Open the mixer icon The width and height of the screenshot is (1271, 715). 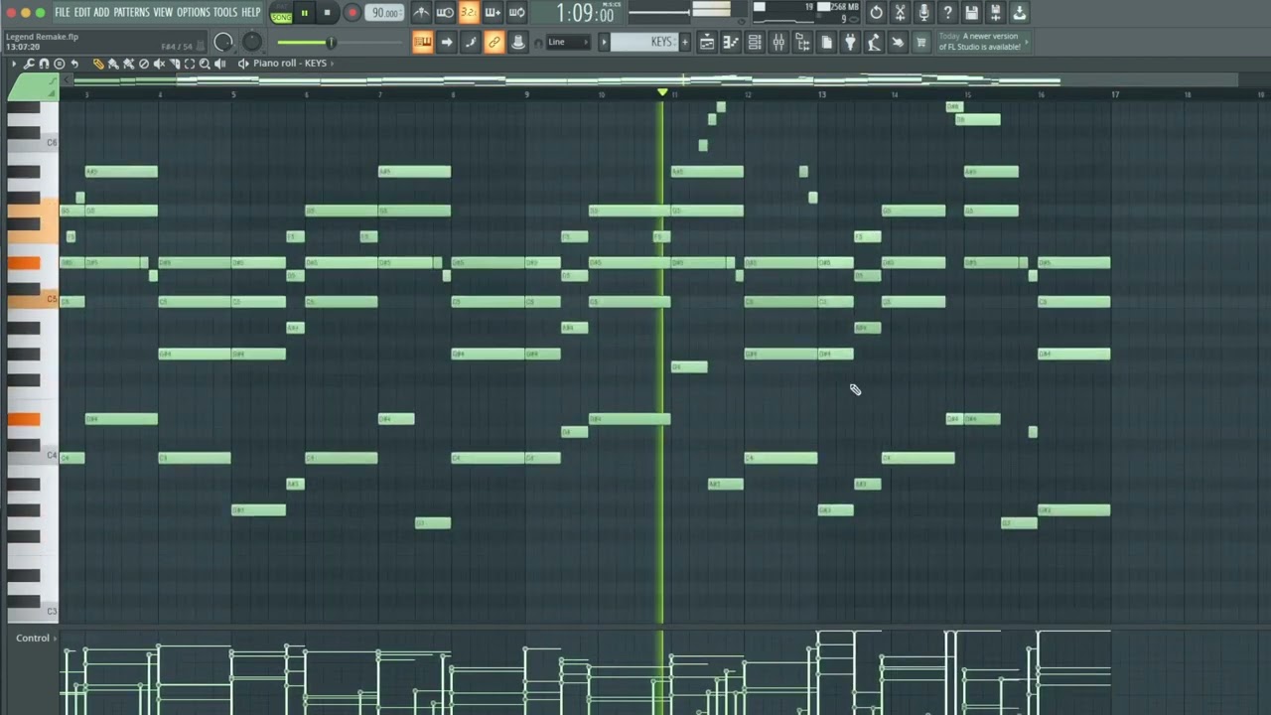click(x=778, y=42)
